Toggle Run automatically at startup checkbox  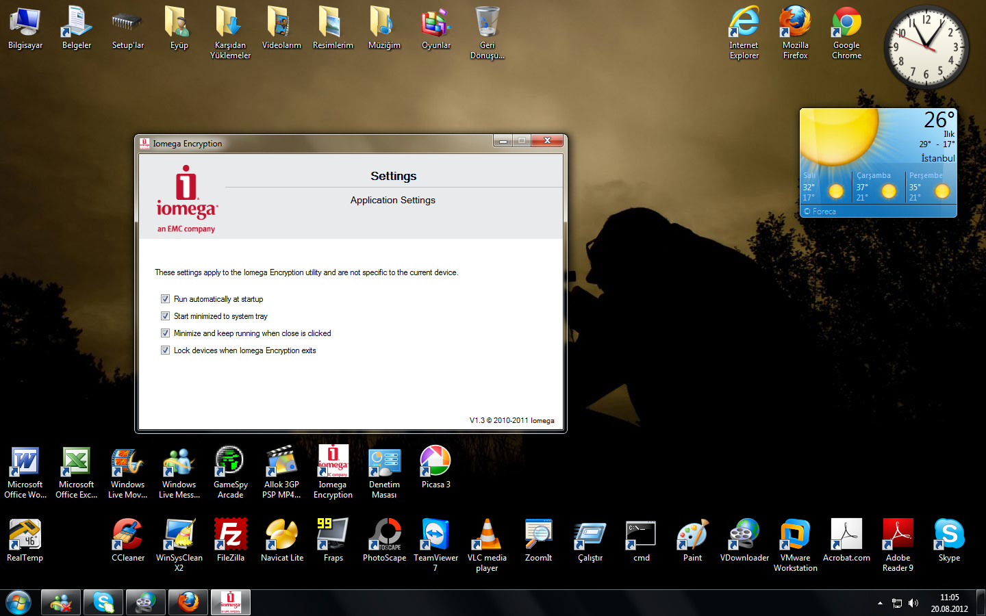pos(165,299)
